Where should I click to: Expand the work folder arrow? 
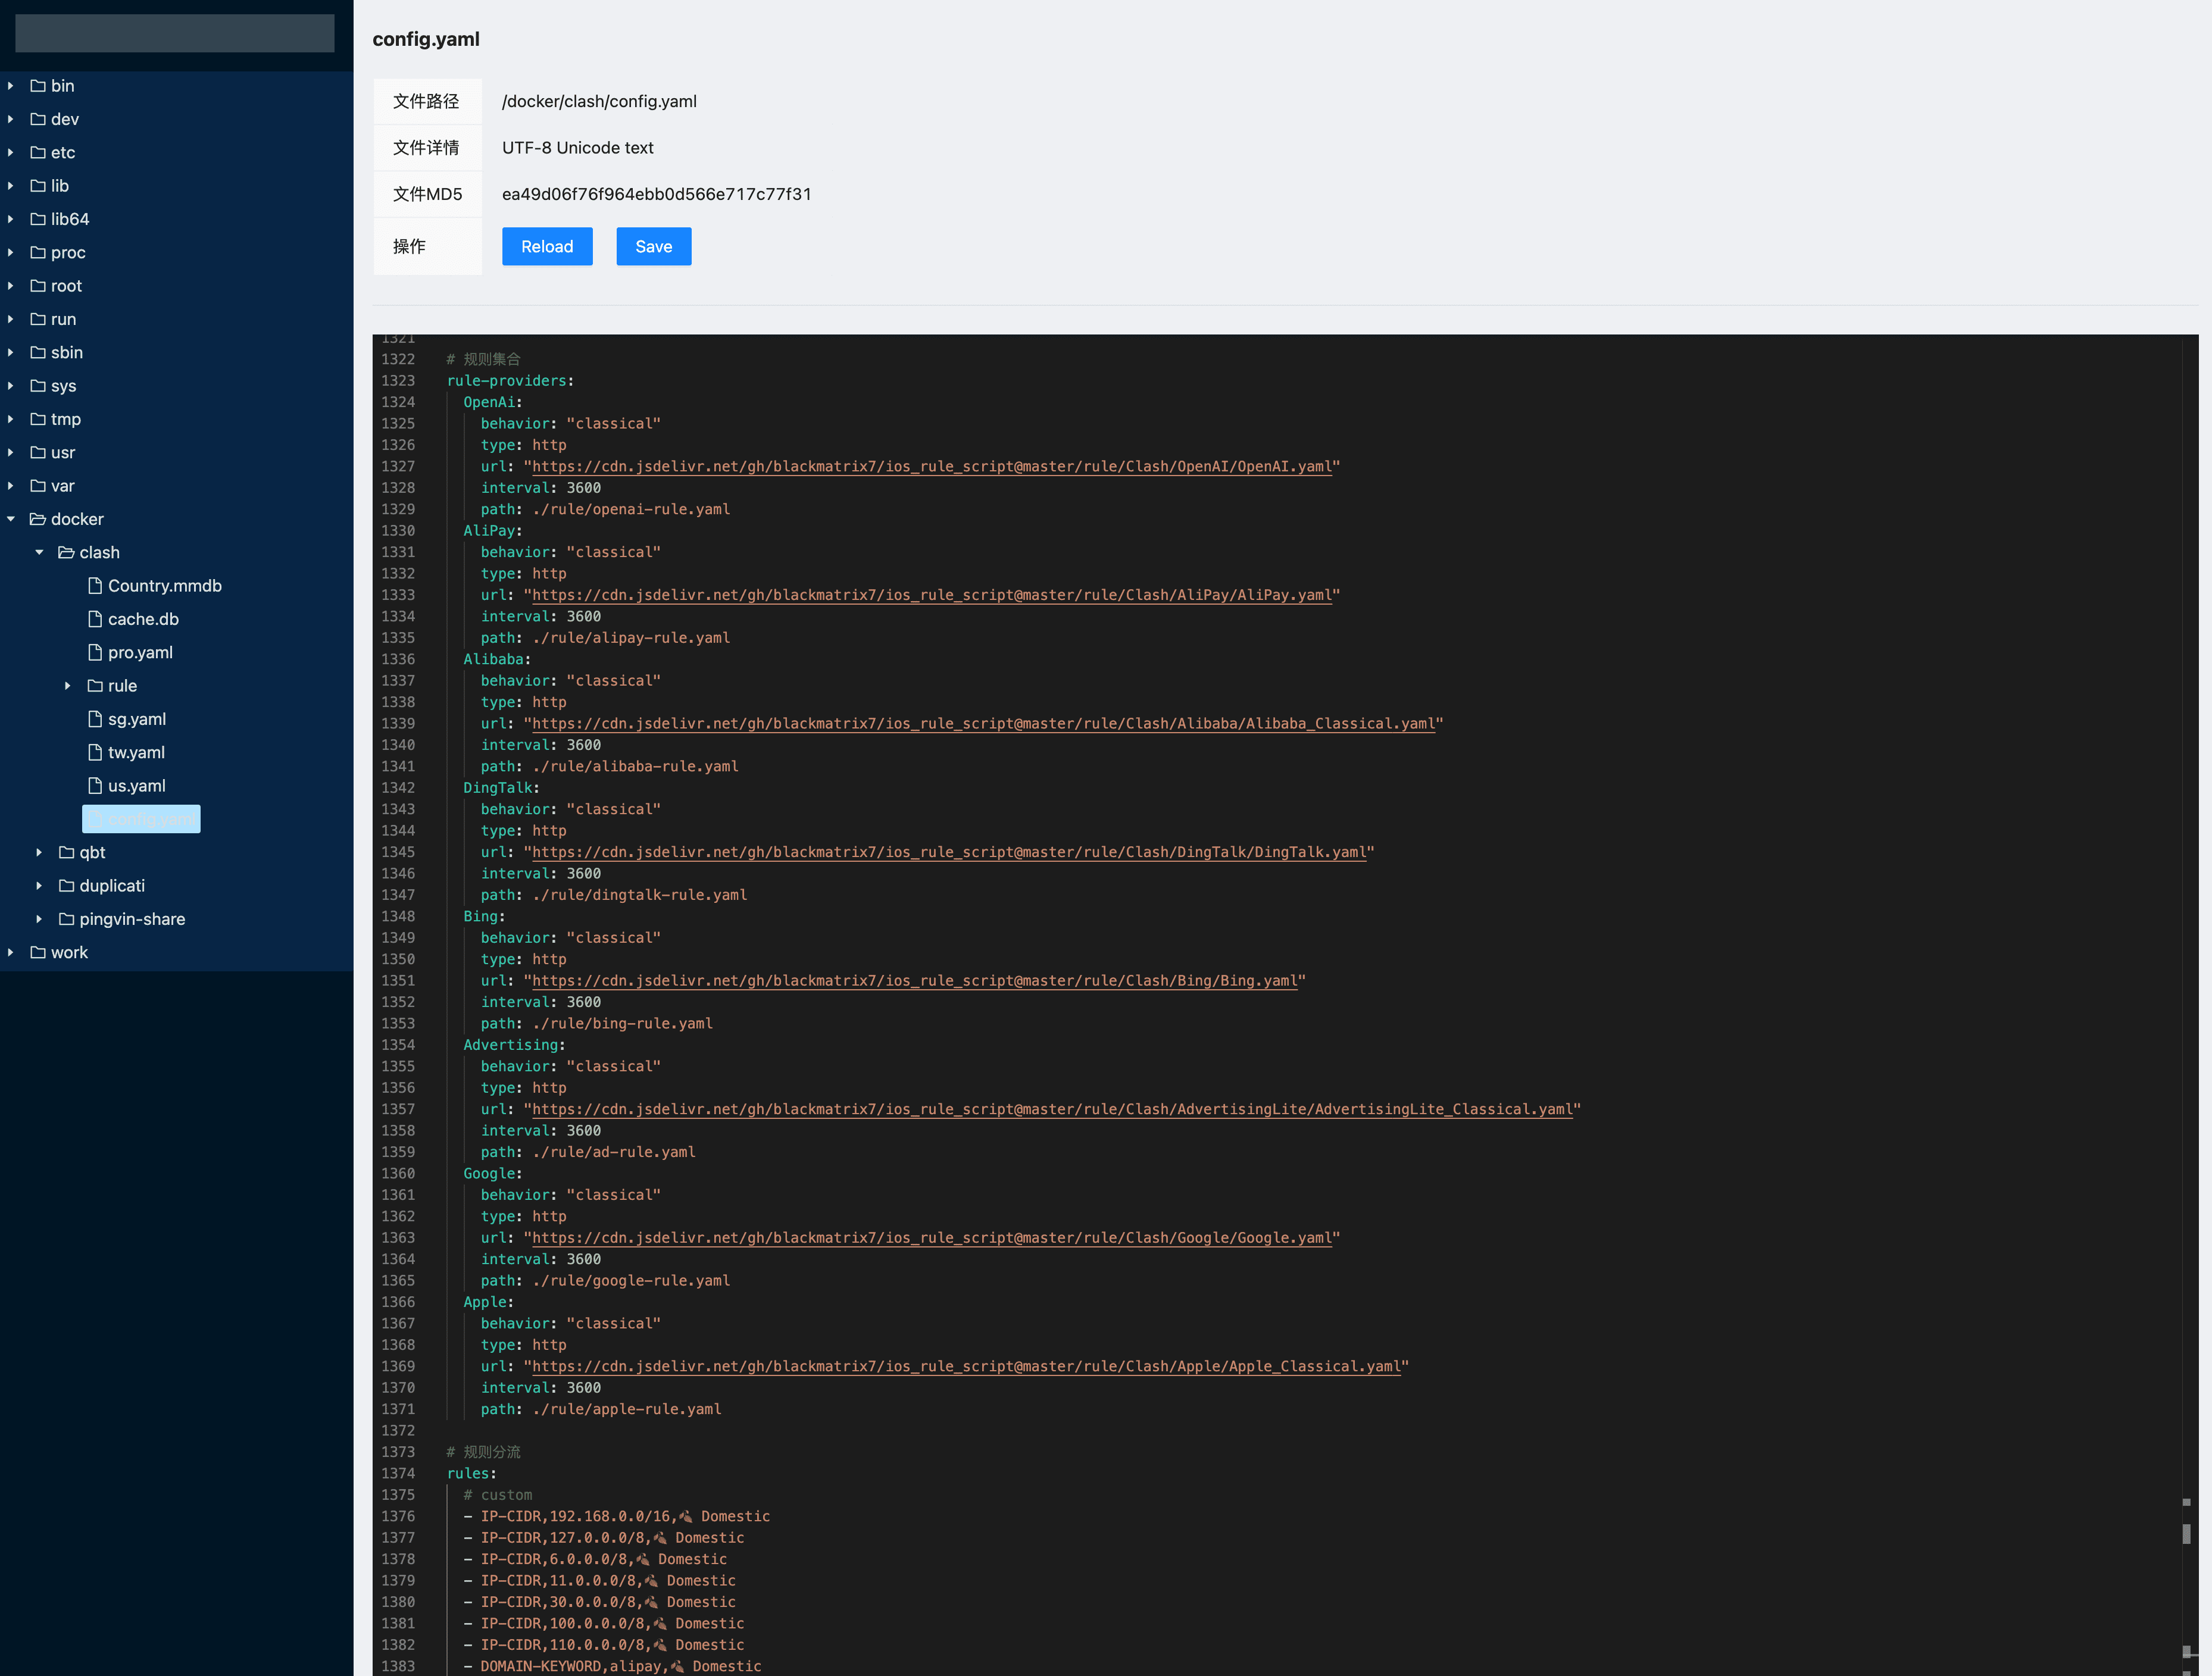[x=11, y=952]
